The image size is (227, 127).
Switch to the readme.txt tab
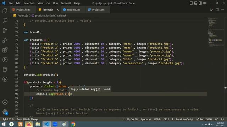pyautogui.click(x=73, y=10)
